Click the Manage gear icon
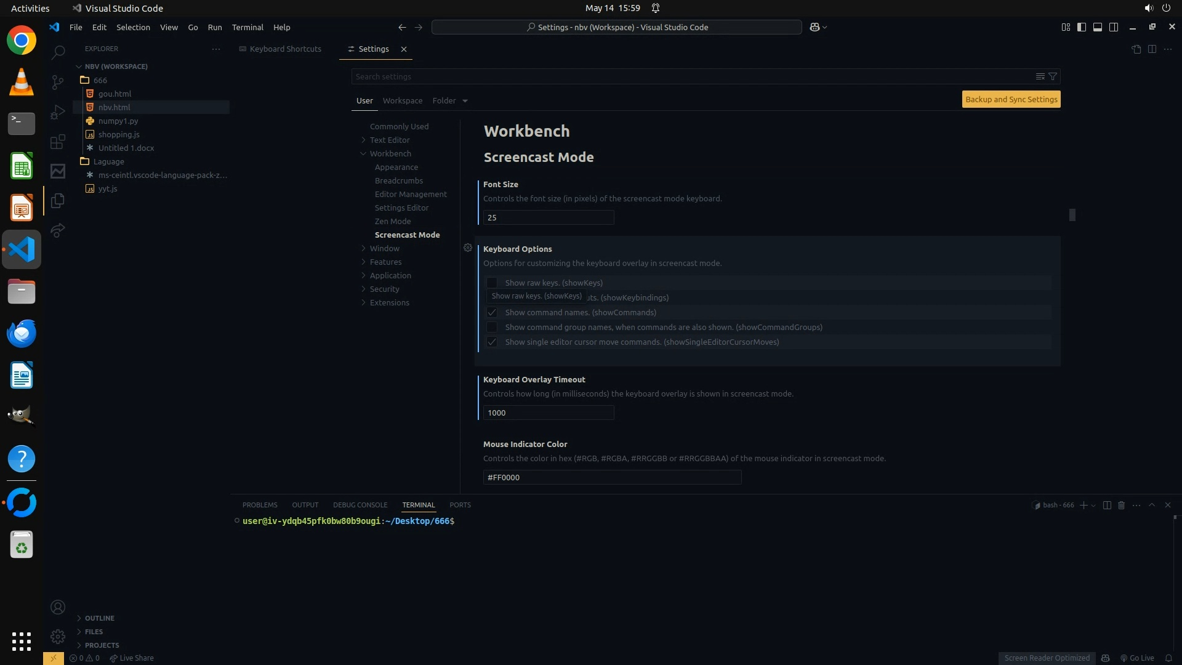Viewport: 1182px width, 665px height. [58, 637]
